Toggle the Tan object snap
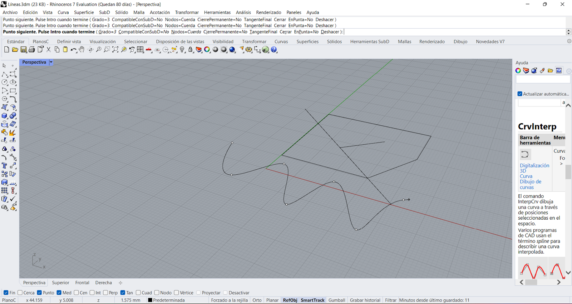This screenshot has width=572, height=304. (x=123, y=293)
